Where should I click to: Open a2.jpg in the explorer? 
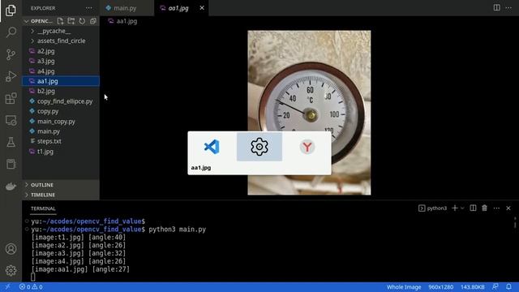tap(61, 51)
